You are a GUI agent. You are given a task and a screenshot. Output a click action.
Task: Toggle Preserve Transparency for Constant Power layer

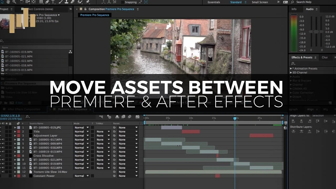point(92,176)
